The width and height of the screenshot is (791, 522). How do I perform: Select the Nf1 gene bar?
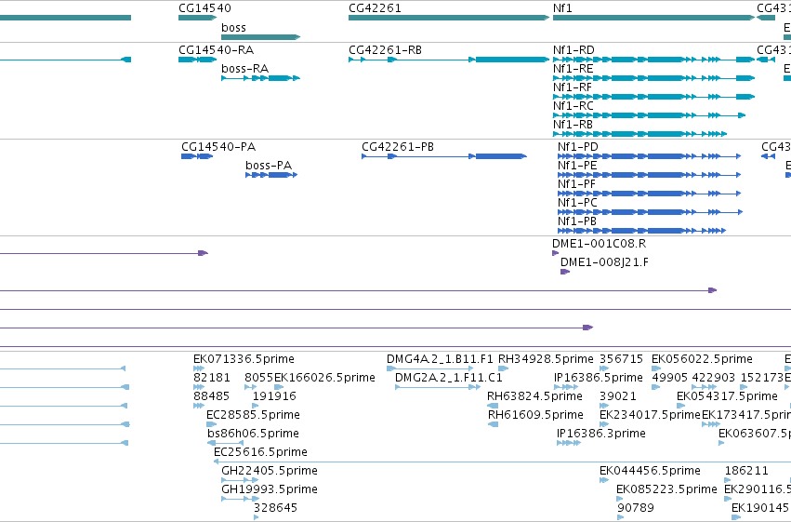click(x=653, y=18)
